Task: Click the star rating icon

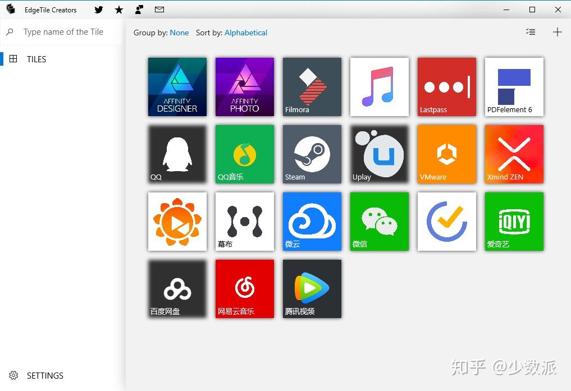Action: [x=118, y=10]
